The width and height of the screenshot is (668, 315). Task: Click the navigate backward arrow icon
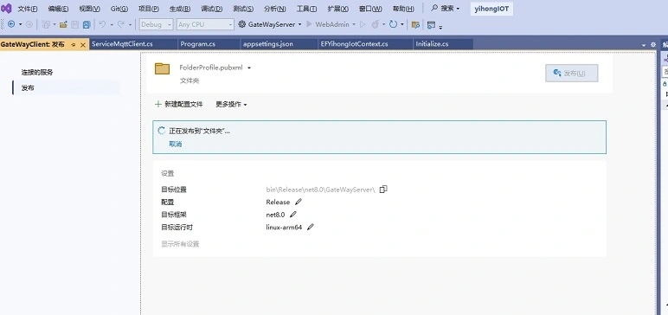[11, 24]
